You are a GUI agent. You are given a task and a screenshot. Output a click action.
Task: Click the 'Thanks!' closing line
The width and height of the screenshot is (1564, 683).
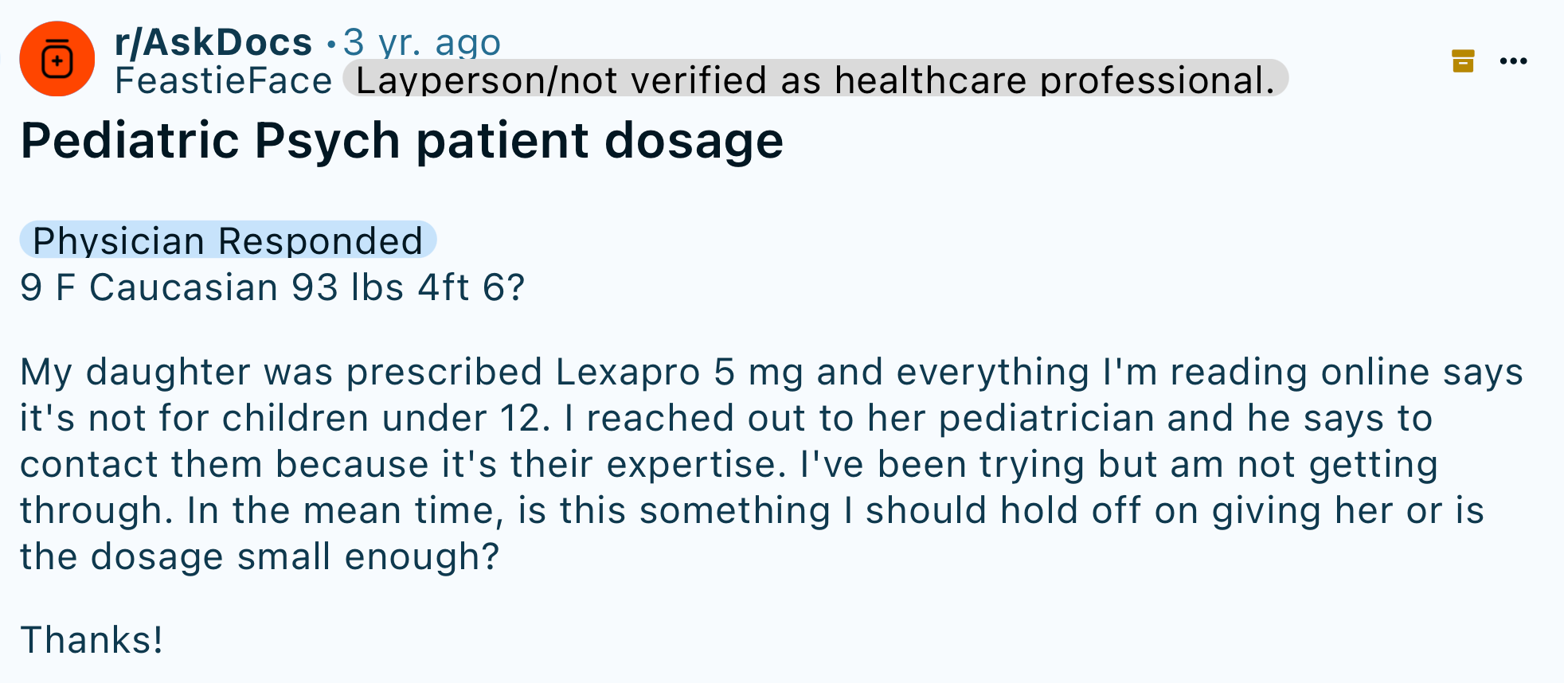[92, 639]
